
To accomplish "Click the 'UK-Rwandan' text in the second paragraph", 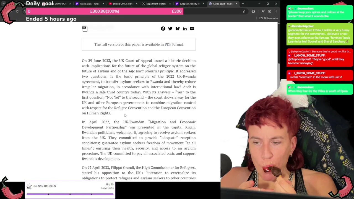I will point(134,122).
